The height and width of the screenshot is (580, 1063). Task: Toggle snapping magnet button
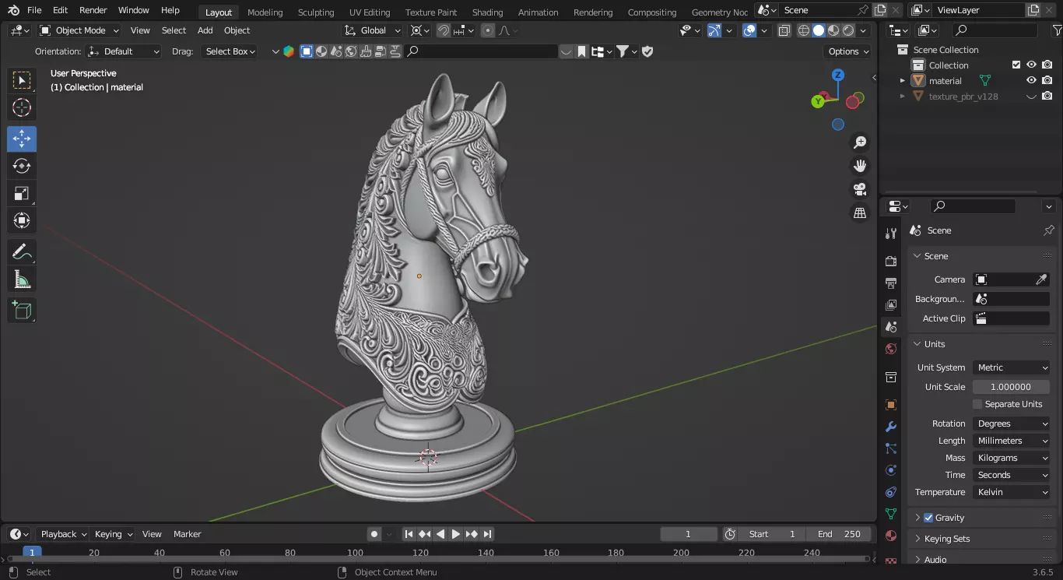(x=443, y=30)
